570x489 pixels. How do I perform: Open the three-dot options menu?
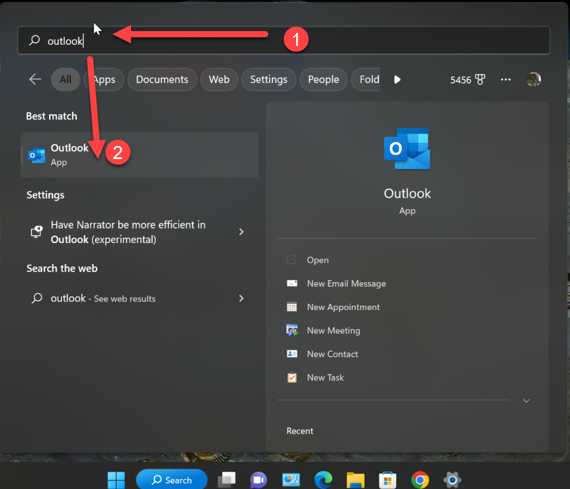click(x=505, y=80)
